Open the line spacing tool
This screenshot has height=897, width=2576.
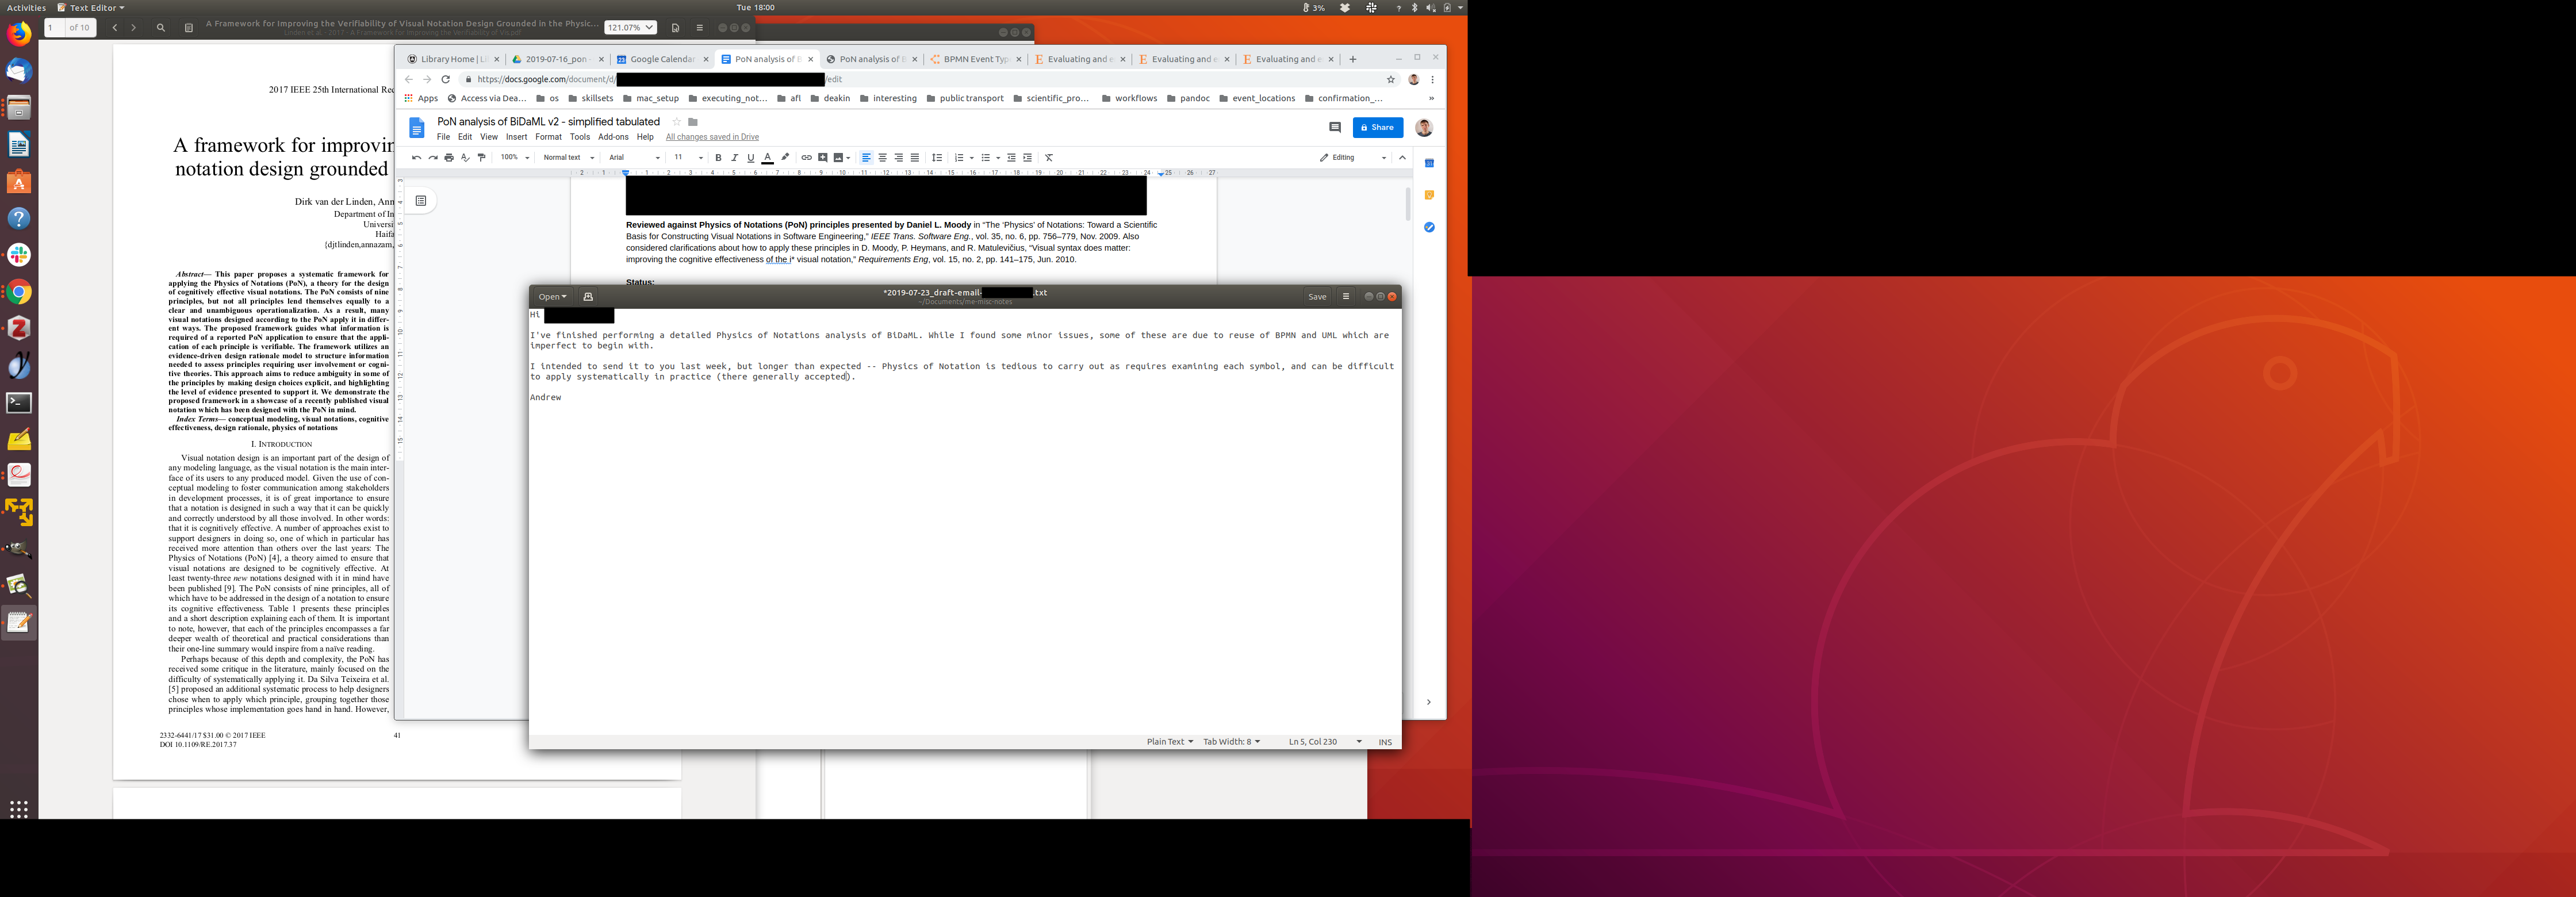click(937, 158)
